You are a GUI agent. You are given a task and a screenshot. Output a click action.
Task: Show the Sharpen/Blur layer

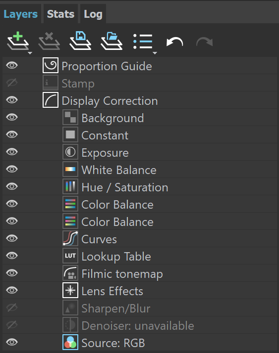[x=12, y=308]
